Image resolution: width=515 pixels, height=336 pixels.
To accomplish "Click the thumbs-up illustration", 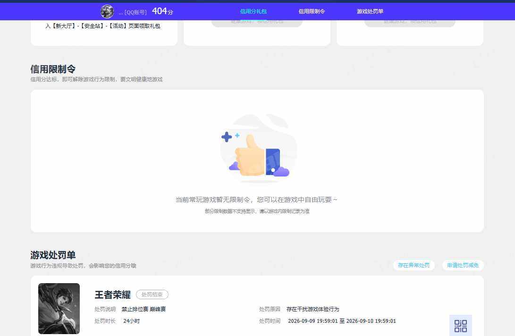I will coord(258,149).
